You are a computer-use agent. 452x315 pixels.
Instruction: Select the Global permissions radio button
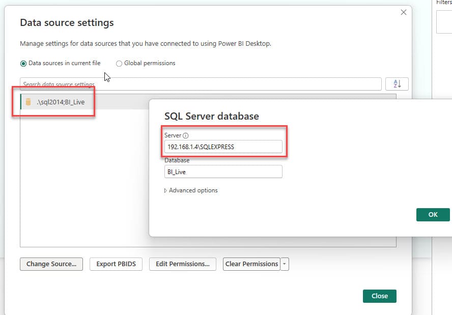119,64
